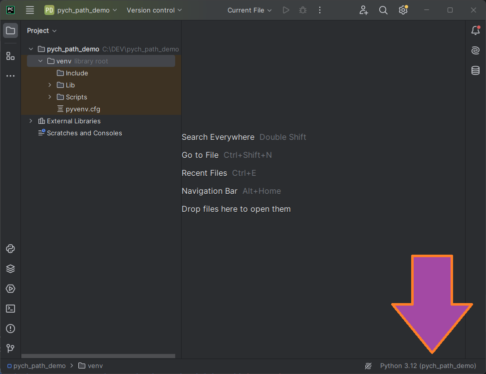The height and width of the screenshot is (374, 486).
Task: Open the Terminal tool window
Action: [x=10, y=309]
